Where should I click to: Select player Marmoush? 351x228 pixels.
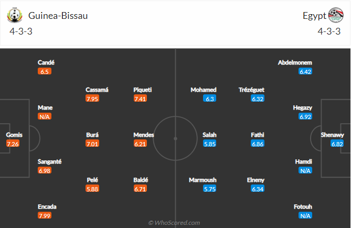click(203, 180)
